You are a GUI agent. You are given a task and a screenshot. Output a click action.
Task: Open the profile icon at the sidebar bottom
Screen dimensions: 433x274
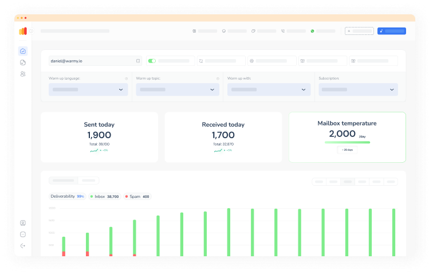click(23, 223)
